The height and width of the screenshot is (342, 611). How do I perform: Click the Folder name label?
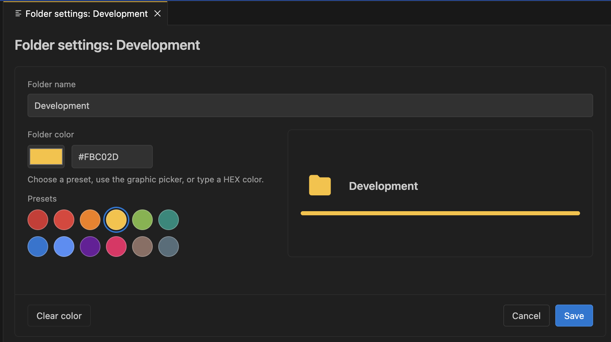(x=52, y=84)
